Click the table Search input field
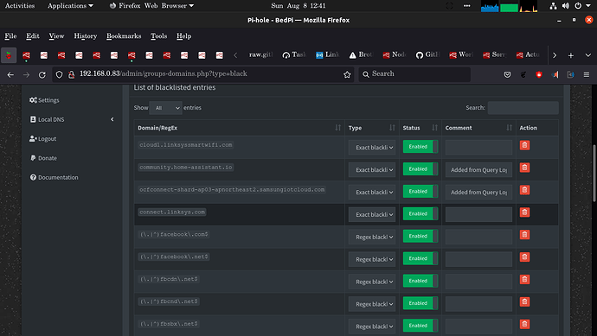Image resolution: width=597 pixels, height=336 pixels. click(x=523, y=108)
